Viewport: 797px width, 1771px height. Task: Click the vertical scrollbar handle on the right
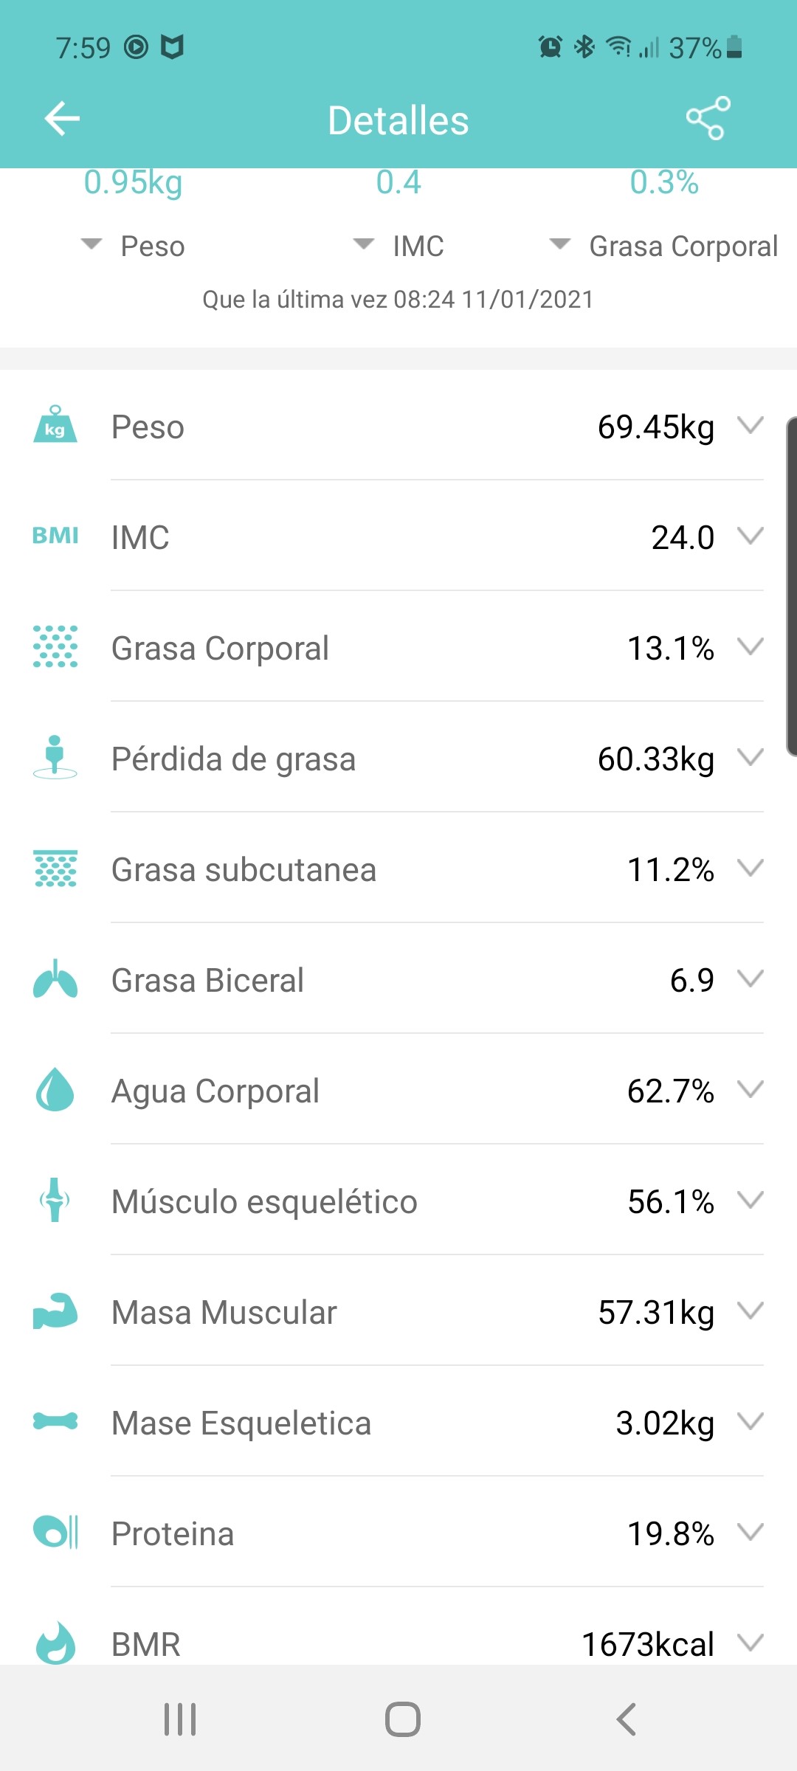[791, 587]
